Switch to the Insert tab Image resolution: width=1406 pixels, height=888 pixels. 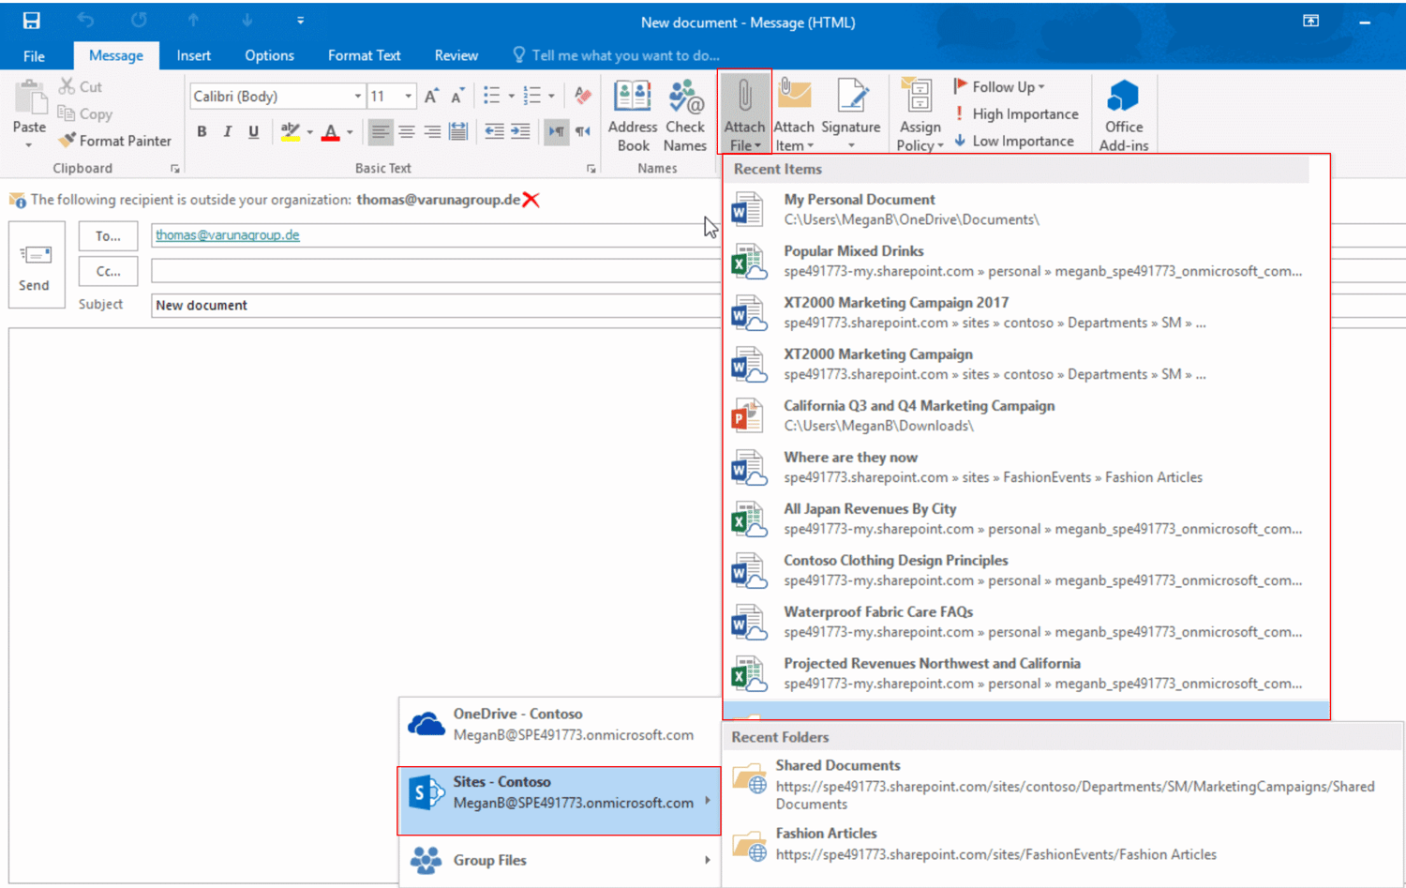(193, 55)
